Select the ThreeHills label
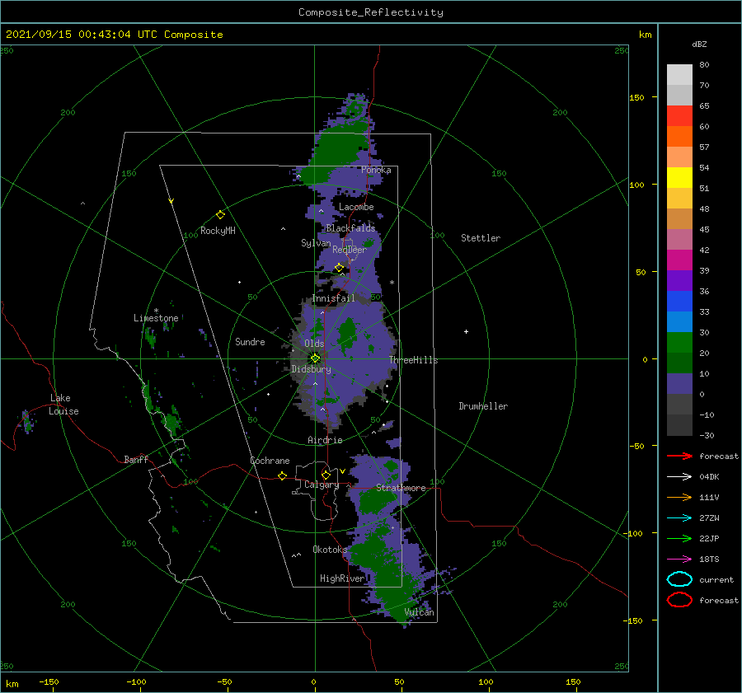 click(413, 360)
